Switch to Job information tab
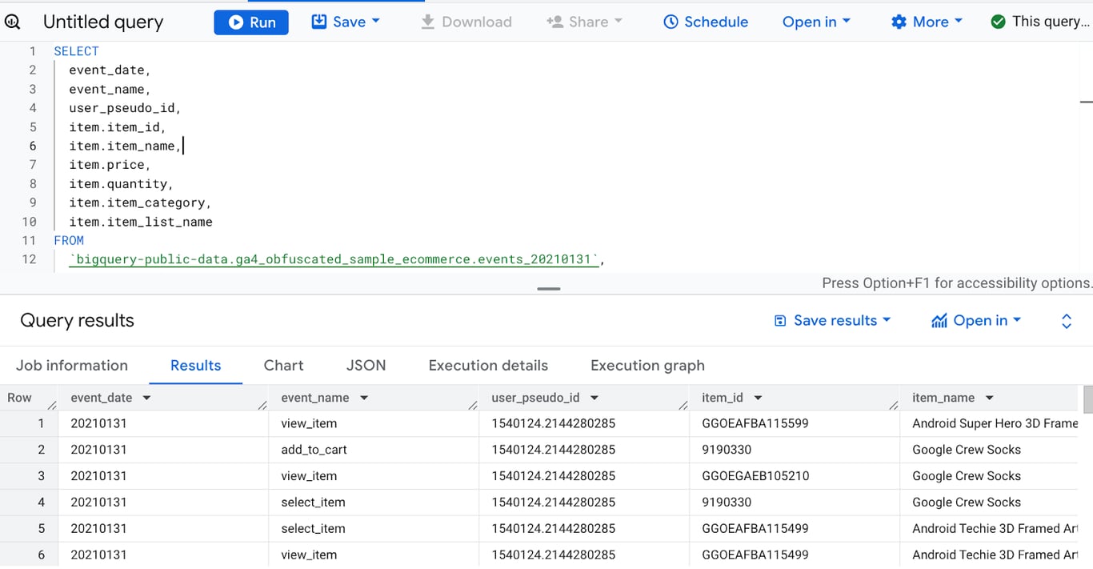This screenshot has width=1093, height=569. tap(72, 365)
